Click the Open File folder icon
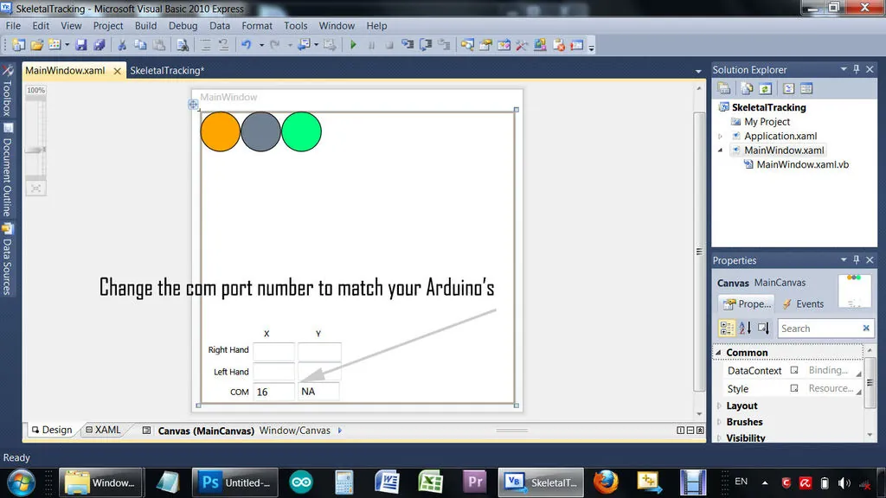The width and height of the screenshot is (886, 498). coord(36,45)
